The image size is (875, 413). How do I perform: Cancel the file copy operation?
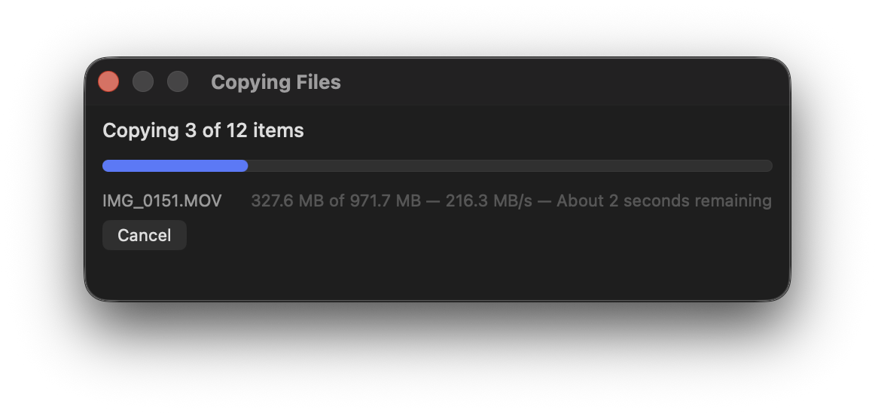point(144,235)
